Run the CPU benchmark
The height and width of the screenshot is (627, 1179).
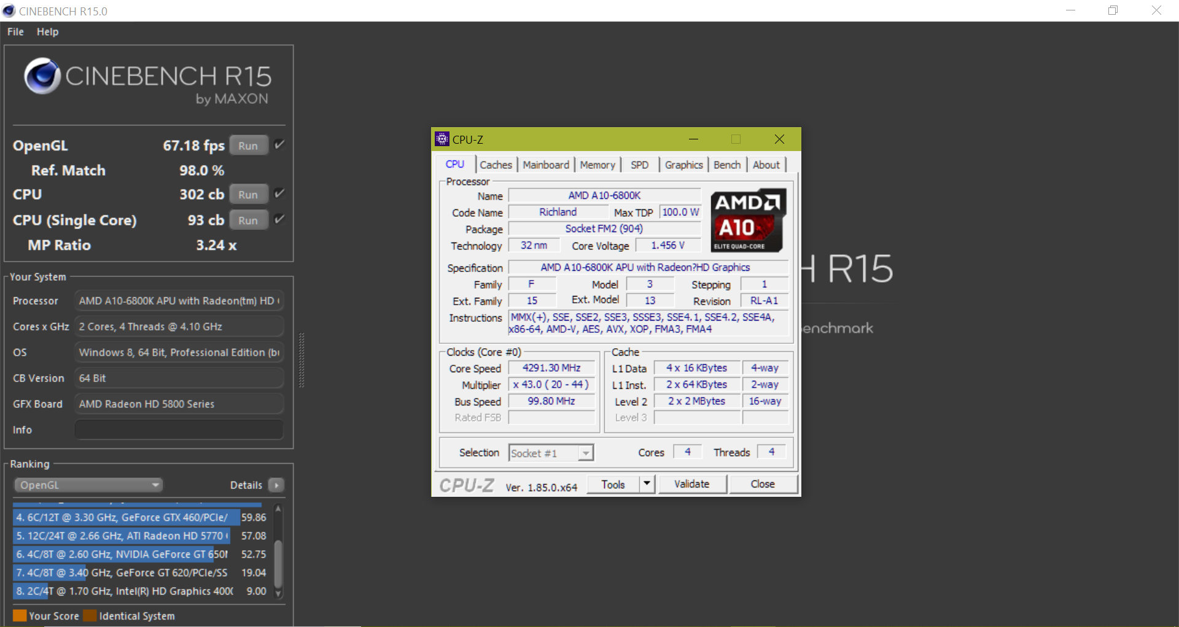click(x=249, y=195)
